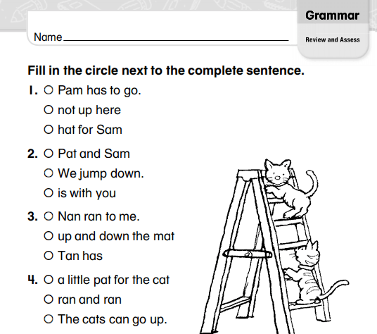The width and height of the screenshot is (377, 334).
Task: Click the 'Review and Assess' label
Action: click(333, 39)
